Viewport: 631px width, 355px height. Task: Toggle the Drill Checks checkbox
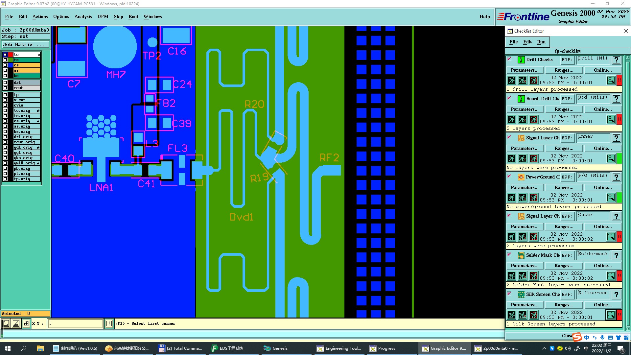tap(509, 59)
